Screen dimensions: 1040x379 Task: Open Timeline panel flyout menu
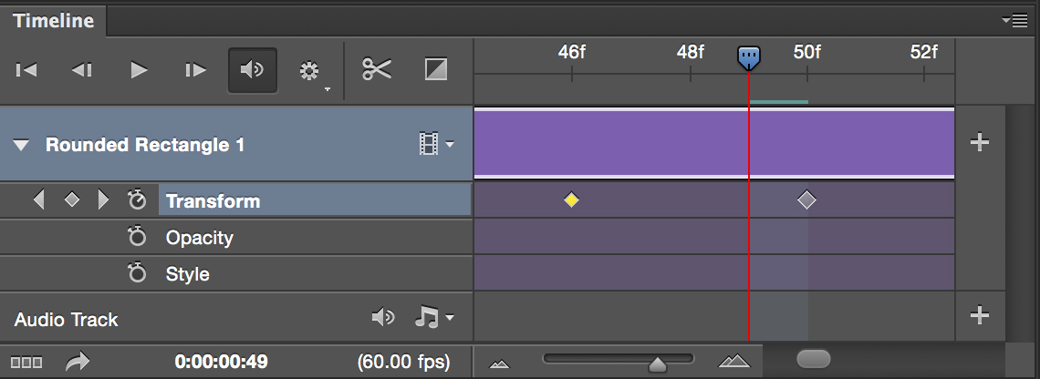[x=1014, y=19]
